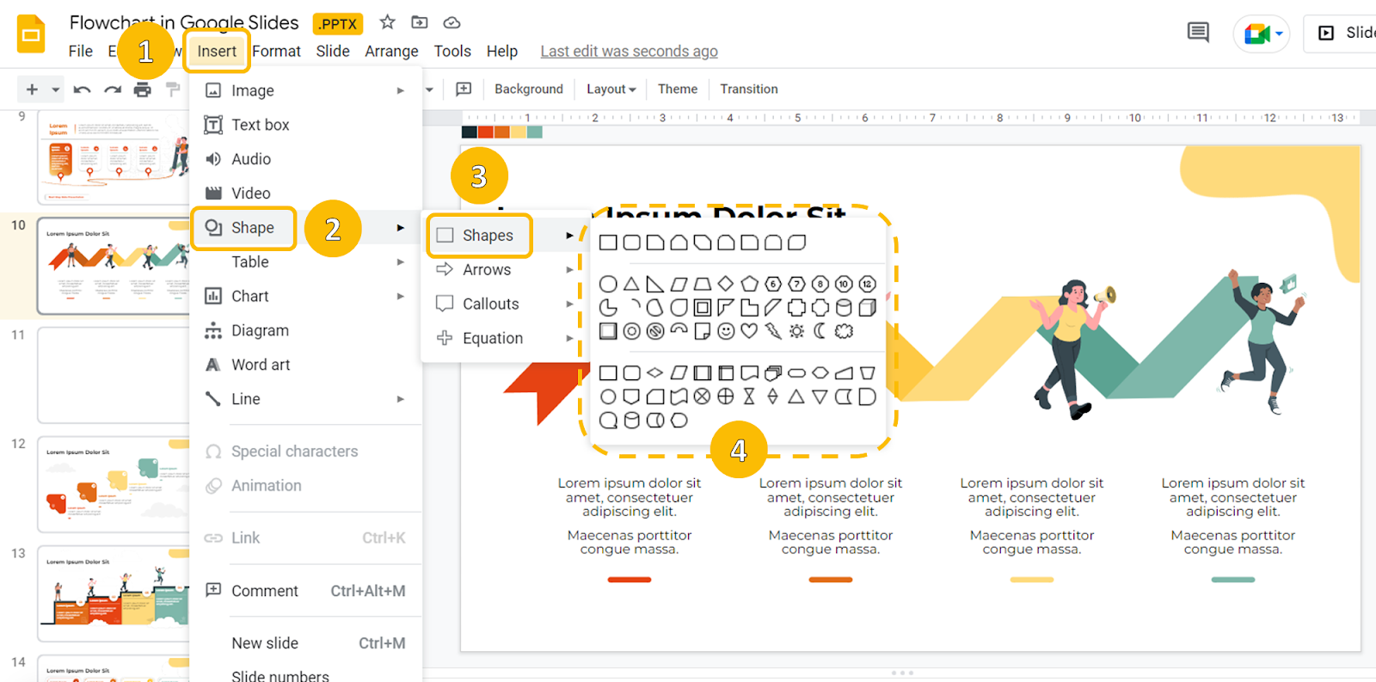Pick the hexagon labeled 6

click(773, 284)
